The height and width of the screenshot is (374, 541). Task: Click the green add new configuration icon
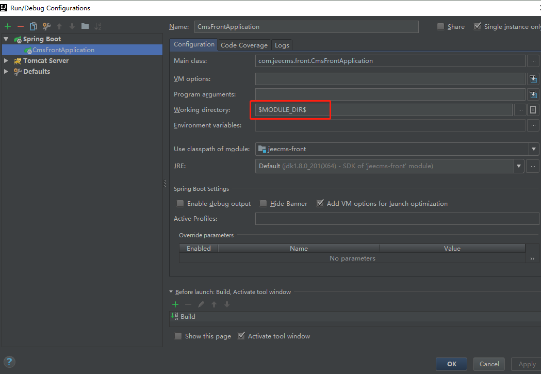point(8,26)
